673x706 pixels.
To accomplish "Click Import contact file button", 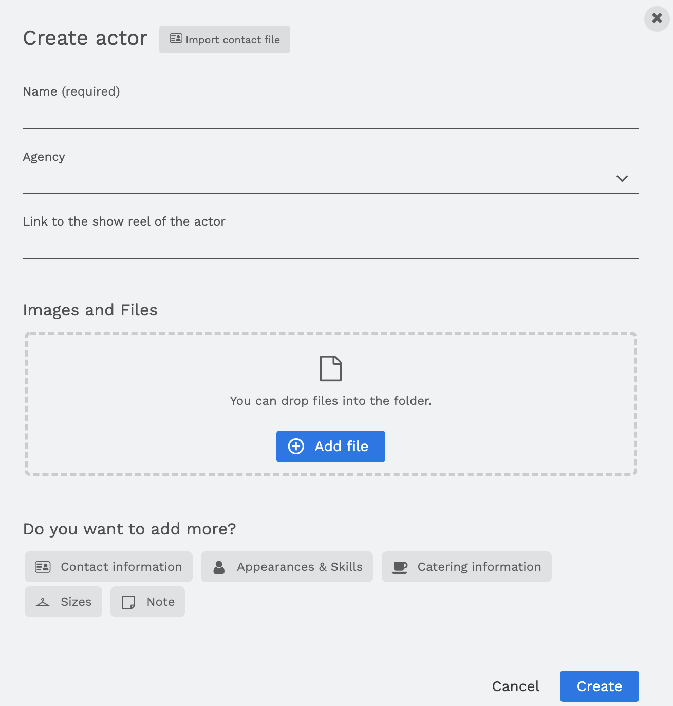I will [x=225, y=40].
